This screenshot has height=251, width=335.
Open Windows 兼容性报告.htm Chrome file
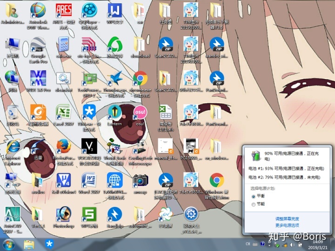pos(217,180)
